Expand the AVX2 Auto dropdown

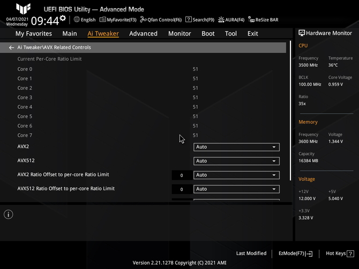tap(236, 147)
